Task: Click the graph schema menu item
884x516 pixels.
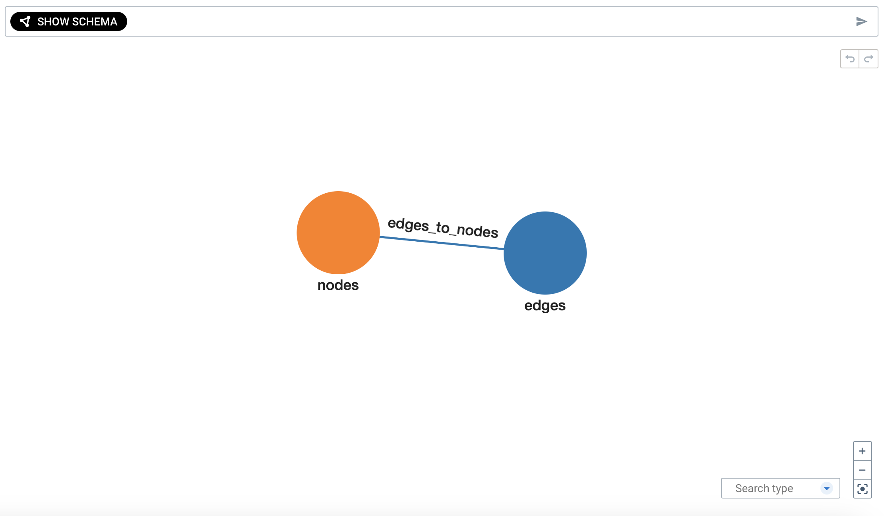Action: pos(70,21)
